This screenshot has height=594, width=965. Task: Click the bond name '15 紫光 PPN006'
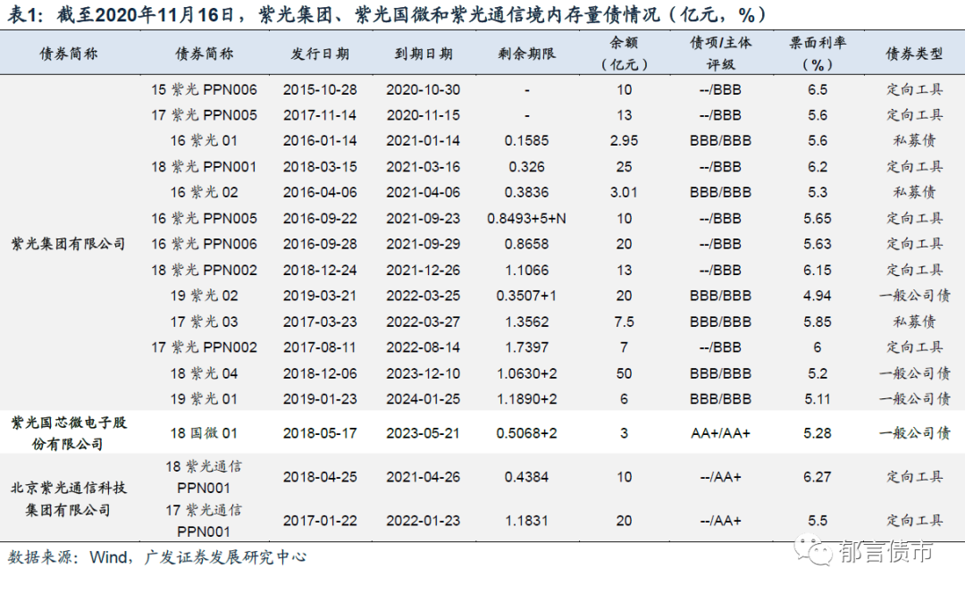pos(204,90)
